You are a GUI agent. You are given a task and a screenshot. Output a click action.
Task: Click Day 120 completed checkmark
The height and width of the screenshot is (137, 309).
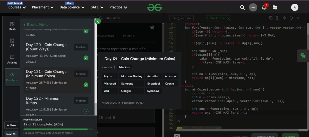(86, 58)
